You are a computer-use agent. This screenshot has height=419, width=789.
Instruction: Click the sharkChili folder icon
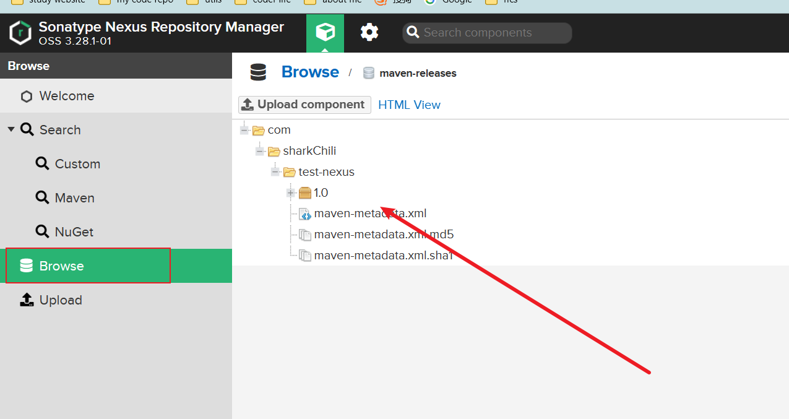274,151
